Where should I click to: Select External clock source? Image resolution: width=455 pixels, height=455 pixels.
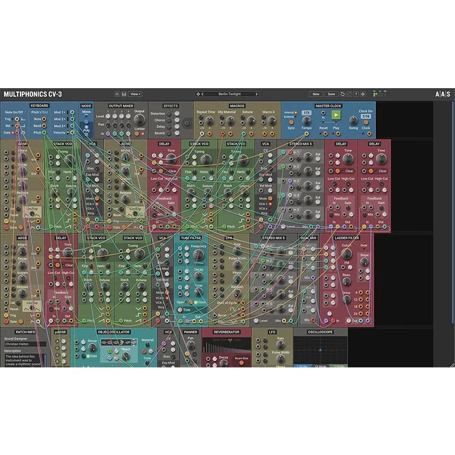[x=296, y=117]
